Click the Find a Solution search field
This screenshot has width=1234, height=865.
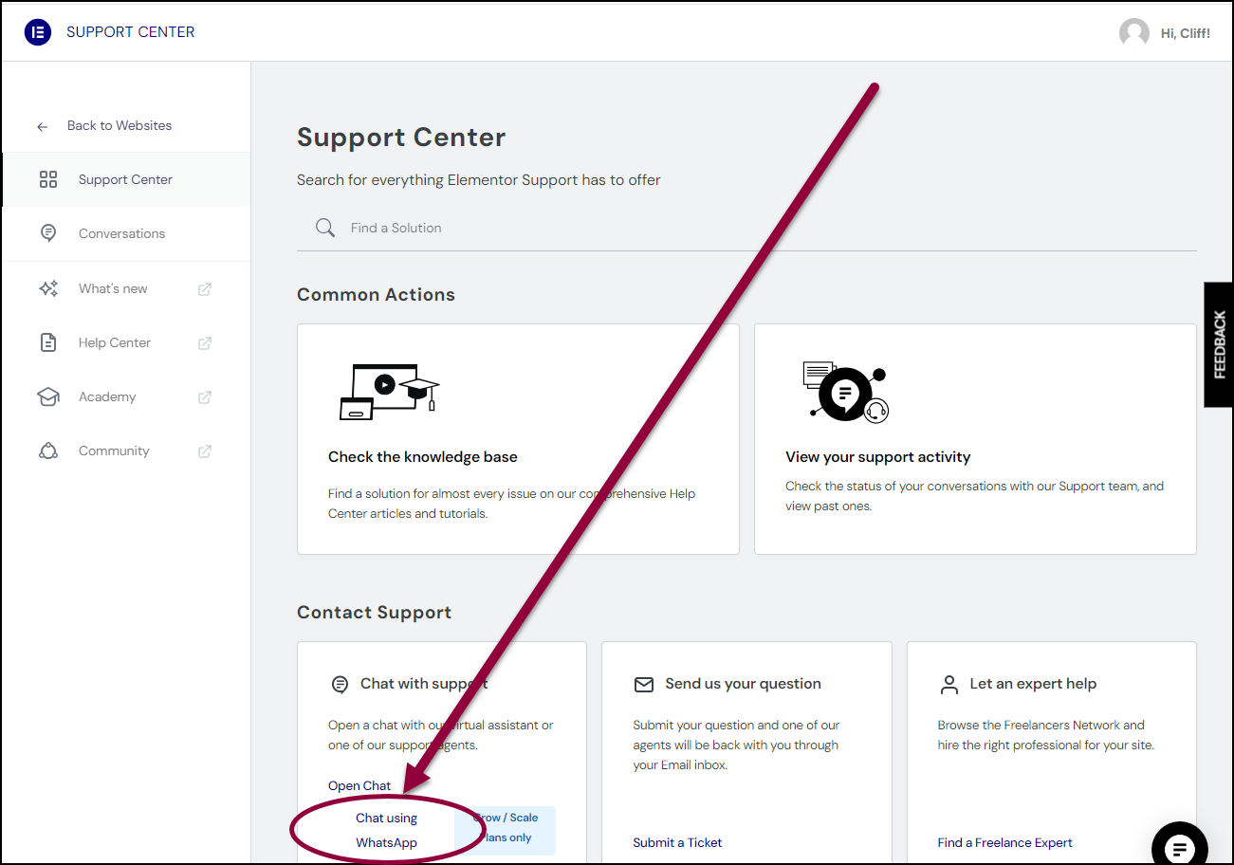(x=746, y=228)
